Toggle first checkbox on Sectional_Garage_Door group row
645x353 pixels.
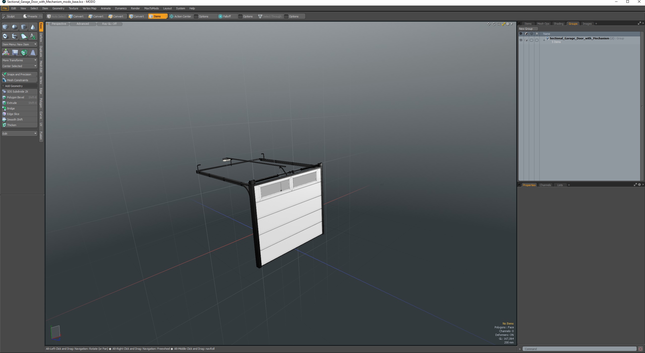531,40
